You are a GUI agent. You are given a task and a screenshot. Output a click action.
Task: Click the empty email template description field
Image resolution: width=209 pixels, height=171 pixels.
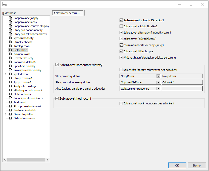pos(182,89)
